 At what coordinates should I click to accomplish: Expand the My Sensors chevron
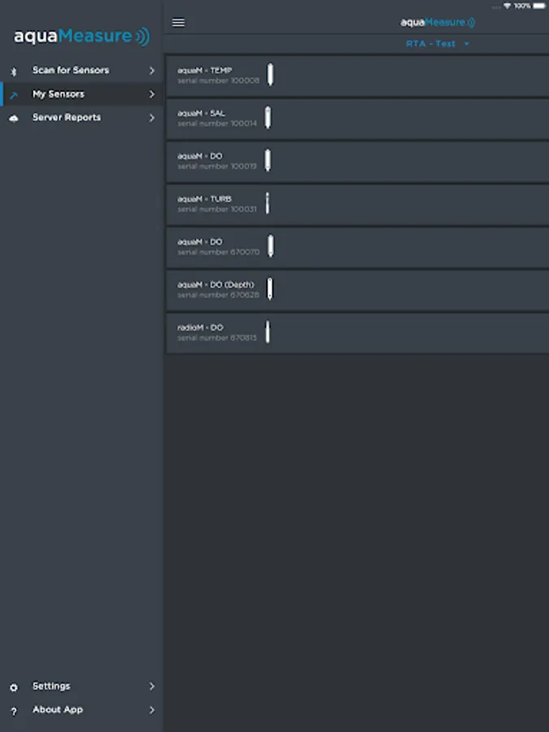(152, 94)
